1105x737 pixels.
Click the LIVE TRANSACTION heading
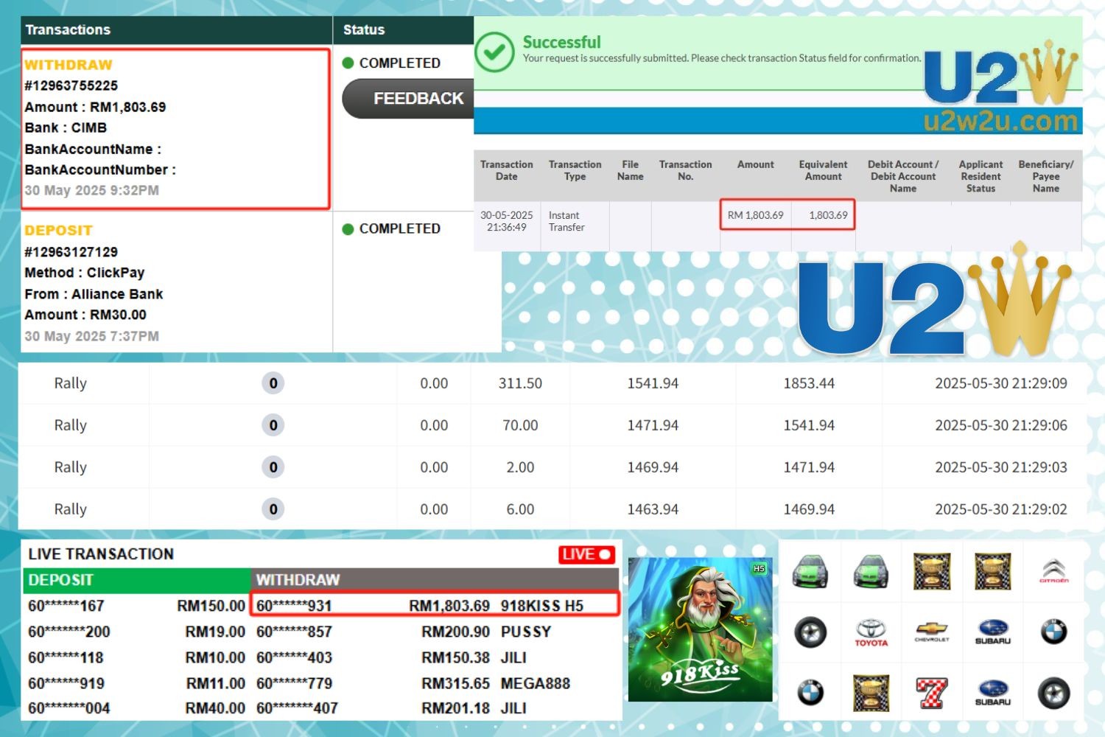tap(101, 554)
